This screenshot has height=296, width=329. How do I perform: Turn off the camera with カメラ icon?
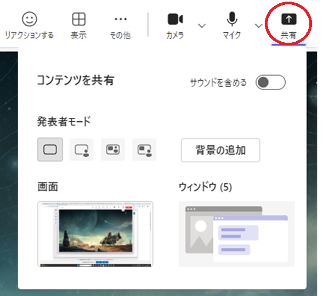click(175, 19)
